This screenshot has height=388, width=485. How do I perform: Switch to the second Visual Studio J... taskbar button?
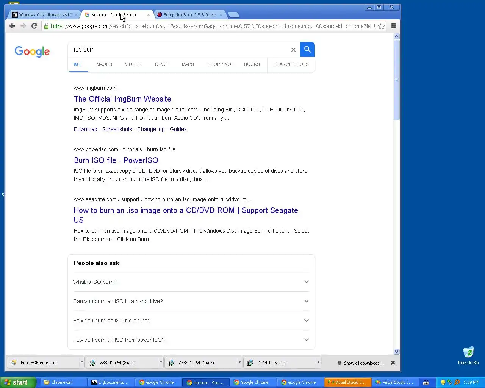[394, 382]
